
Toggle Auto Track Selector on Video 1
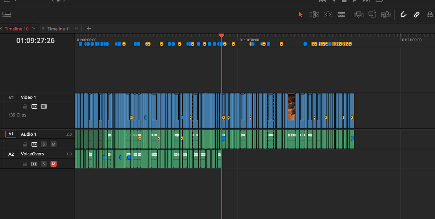click(x=34, y=106)
